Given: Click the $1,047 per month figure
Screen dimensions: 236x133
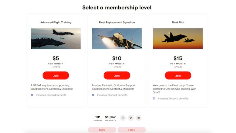Looking at the screenshot, I should pos(110,118).
